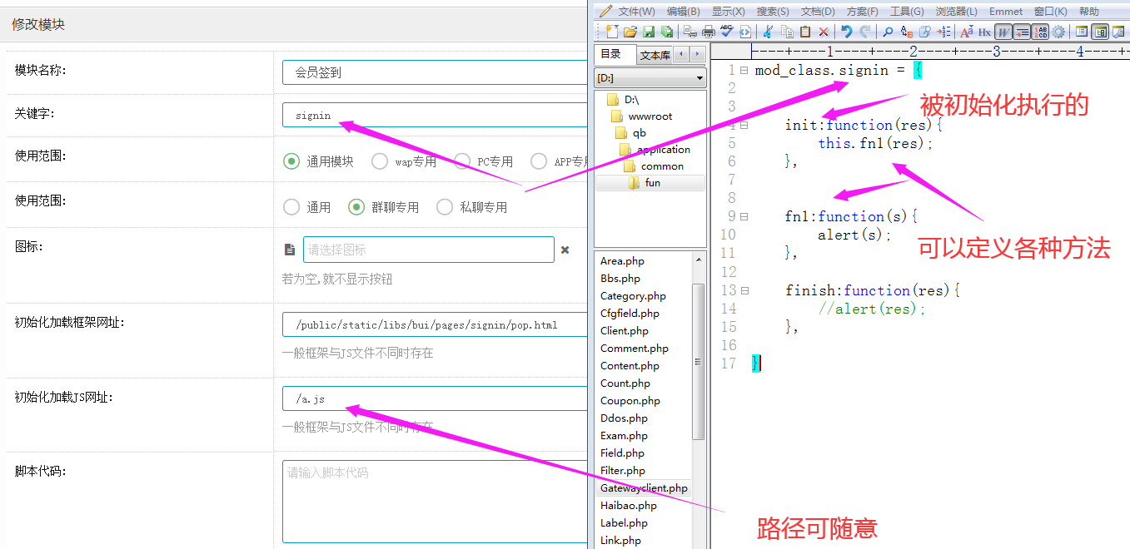Viewport: 1130px width, 549px height.
Task: Save the file with the floppy disk icon
Action: pyautogui.click(x=649, y=32)
